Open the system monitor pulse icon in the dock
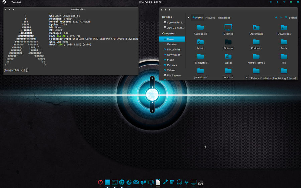Viewport: 301px width, 188px height. pyautogui.click(x=186, y=182)
